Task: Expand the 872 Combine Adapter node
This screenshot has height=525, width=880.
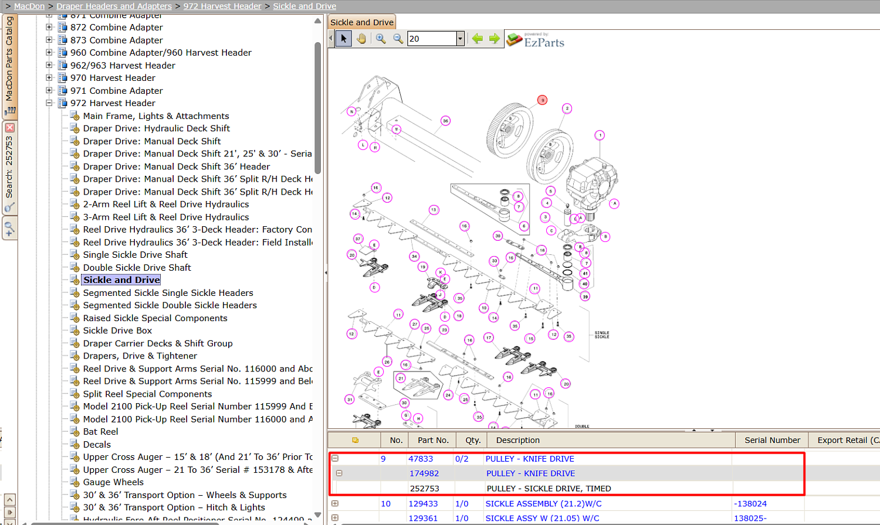Action: 49,27
